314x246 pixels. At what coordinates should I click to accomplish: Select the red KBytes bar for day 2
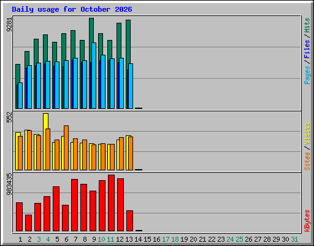click(28, 223)
